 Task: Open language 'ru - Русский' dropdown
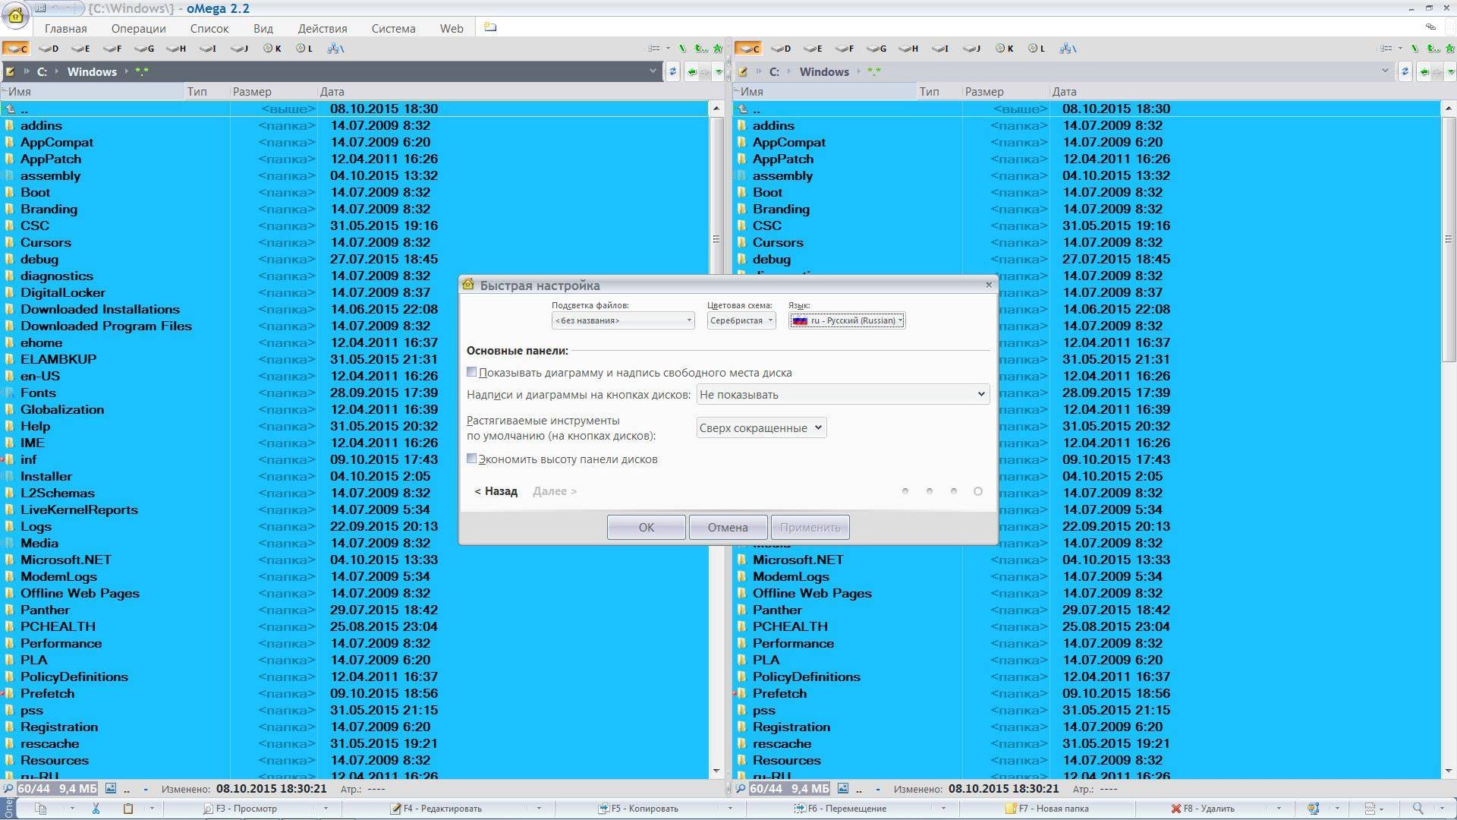pyautogui.click(x=847, y=320)
